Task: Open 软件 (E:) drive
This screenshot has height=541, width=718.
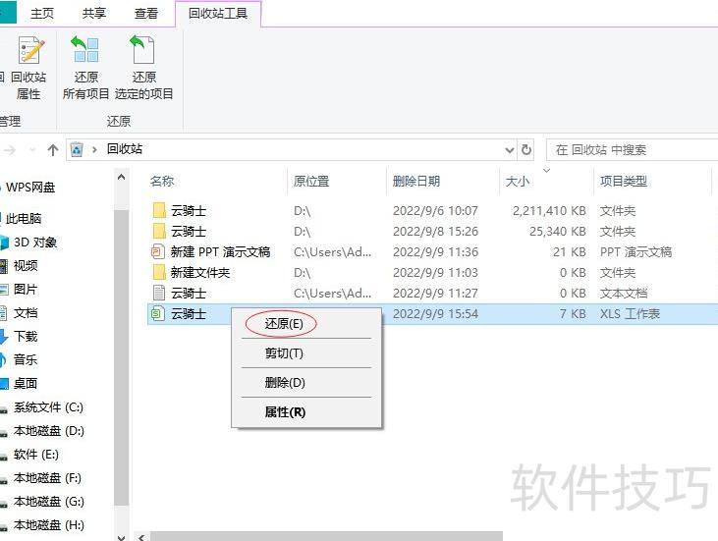Action: click(35, 454)
